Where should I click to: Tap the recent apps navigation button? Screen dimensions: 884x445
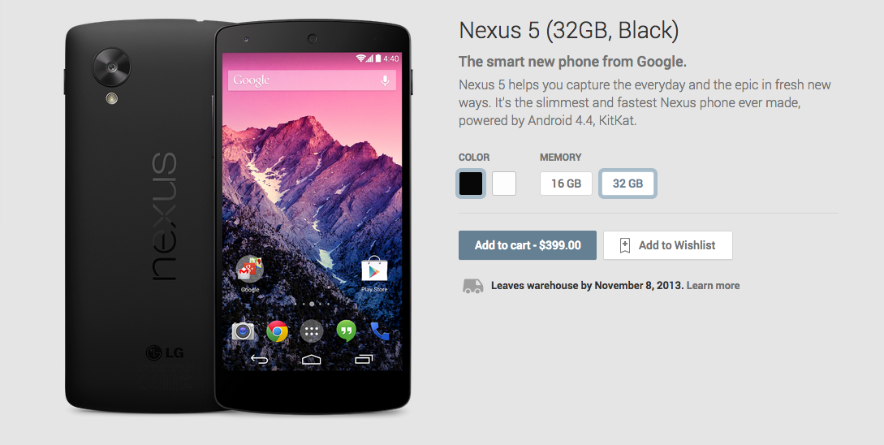[364, 359]
